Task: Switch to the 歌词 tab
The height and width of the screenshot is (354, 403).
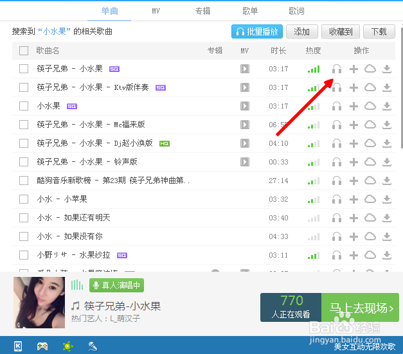Action: 296,11
